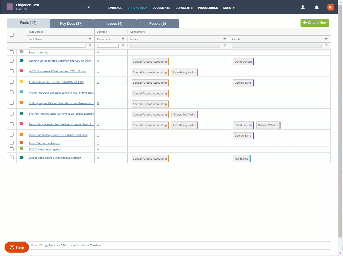Click the pink flag on Nancy Temple row
343x256 pixels.
21,124
